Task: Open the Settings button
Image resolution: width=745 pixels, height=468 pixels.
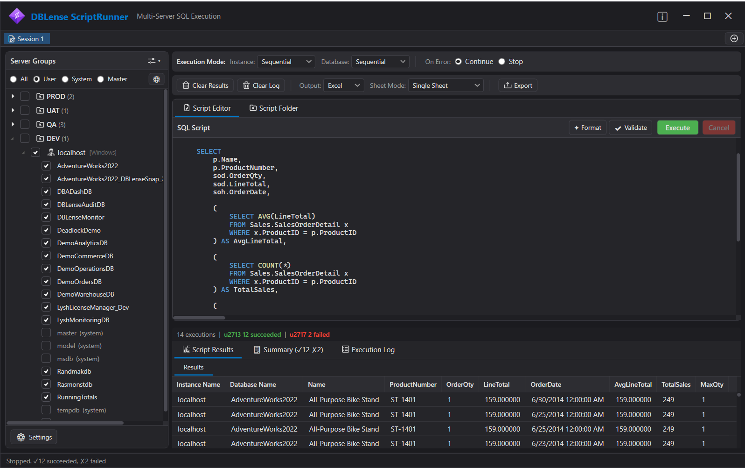Action: pyautogui.click(x=34, y=437)
